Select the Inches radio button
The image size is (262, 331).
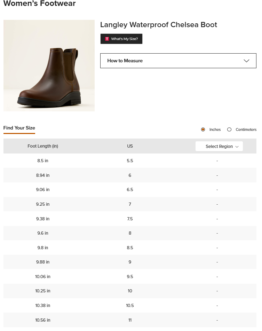[x=203, y=129]
